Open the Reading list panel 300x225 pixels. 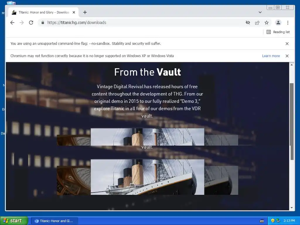coord(278,32)
